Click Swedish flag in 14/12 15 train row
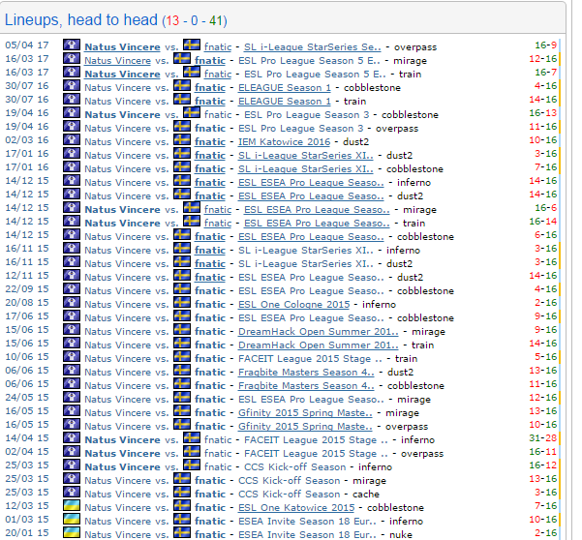The width and height of the screenshot is (582, 540). [192, 221]
